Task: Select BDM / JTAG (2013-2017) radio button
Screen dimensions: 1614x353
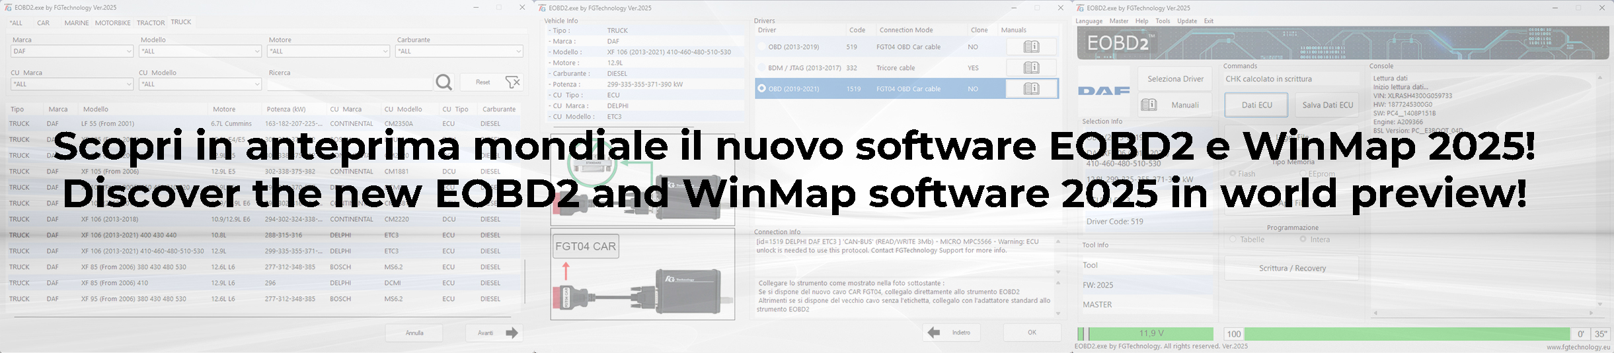Action: point(761,68)
